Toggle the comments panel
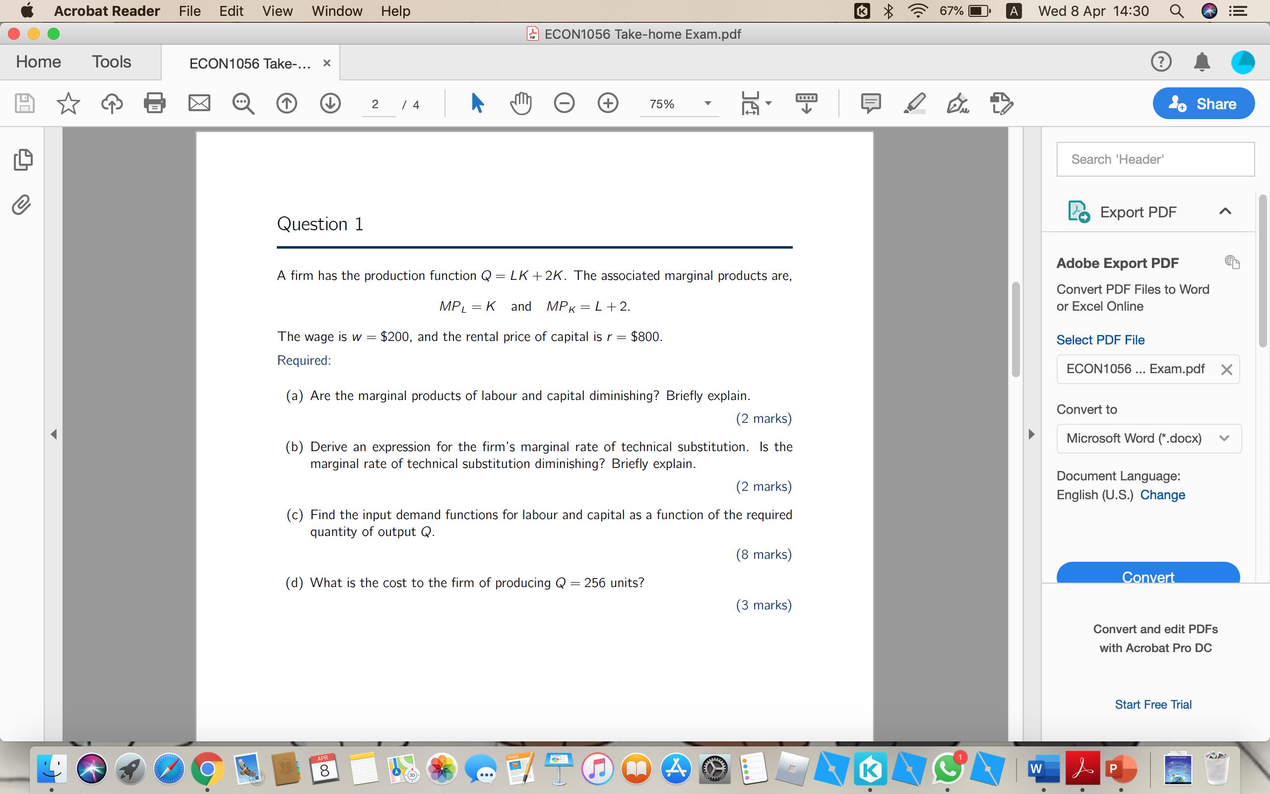The image size is (1270, 794). (871, 103)
